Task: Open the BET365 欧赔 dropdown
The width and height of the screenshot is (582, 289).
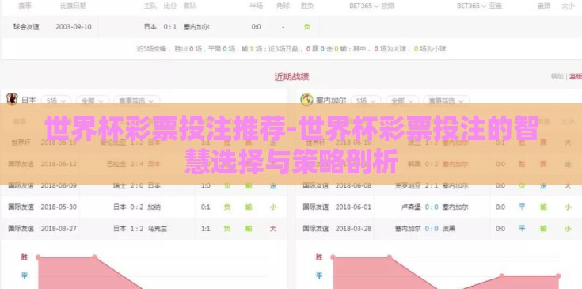Action: 372,6
